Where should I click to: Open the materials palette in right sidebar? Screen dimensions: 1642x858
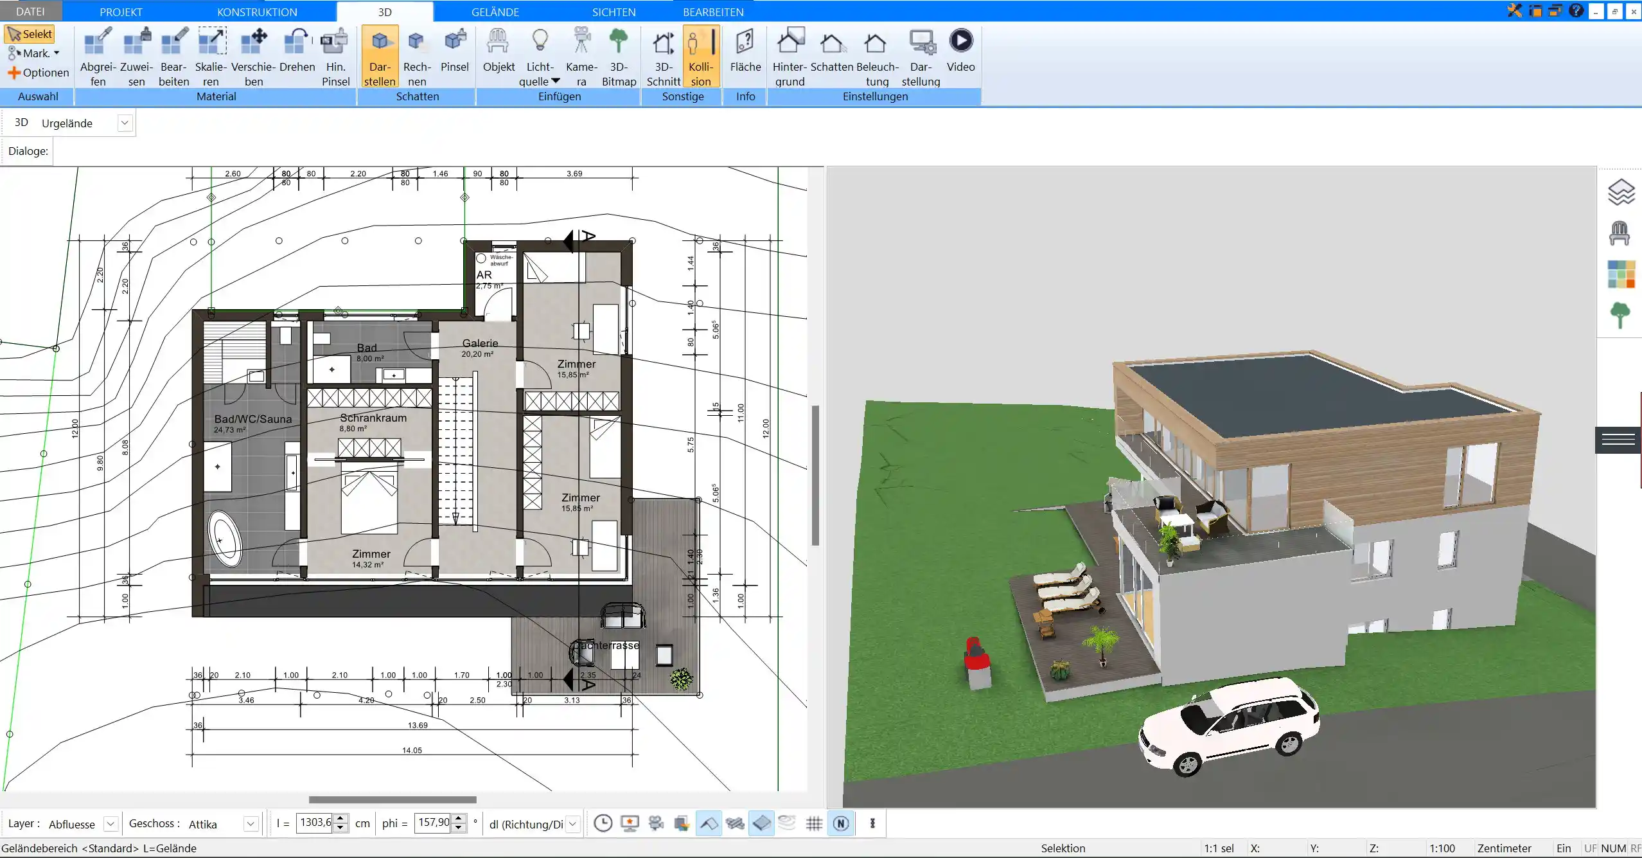1621,274
